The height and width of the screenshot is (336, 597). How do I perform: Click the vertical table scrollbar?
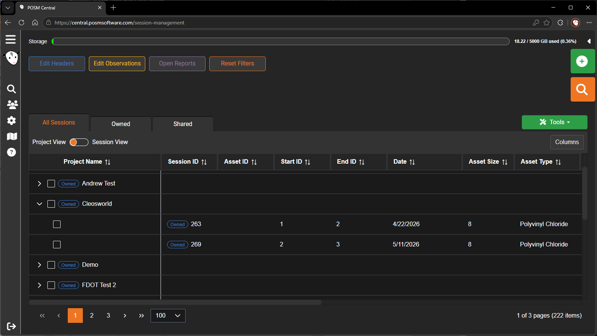pos(585,193)
